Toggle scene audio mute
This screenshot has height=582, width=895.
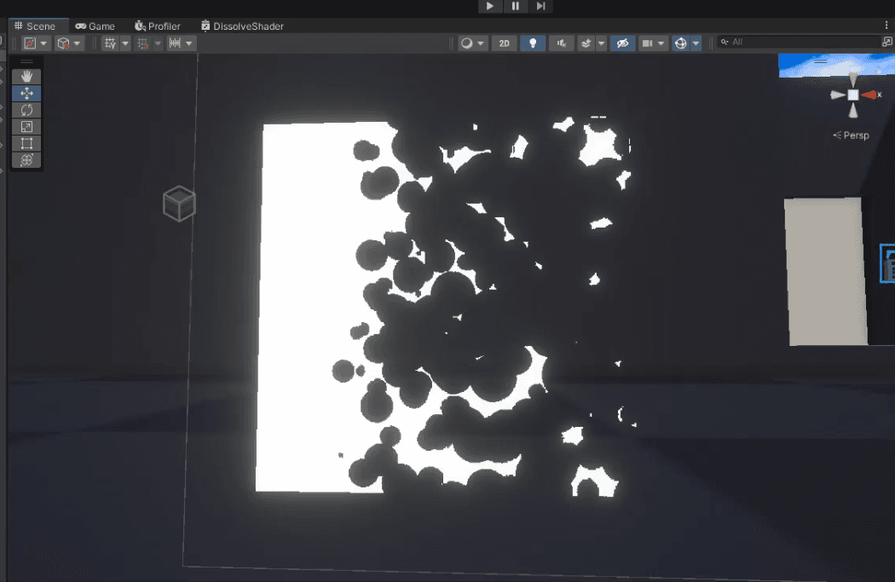[561, 43]
